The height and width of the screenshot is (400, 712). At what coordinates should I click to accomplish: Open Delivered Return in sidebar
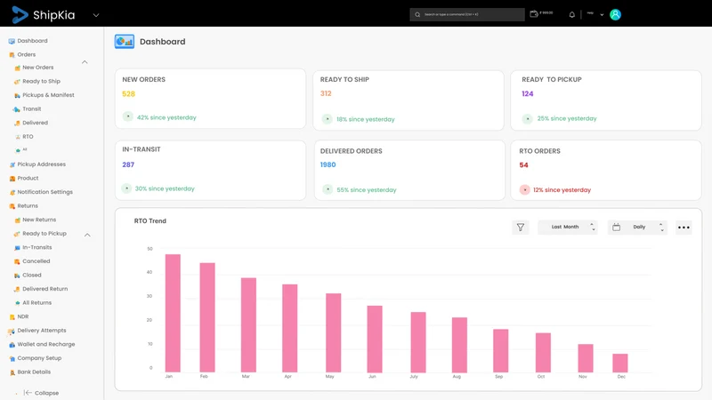tap(45, 289)
